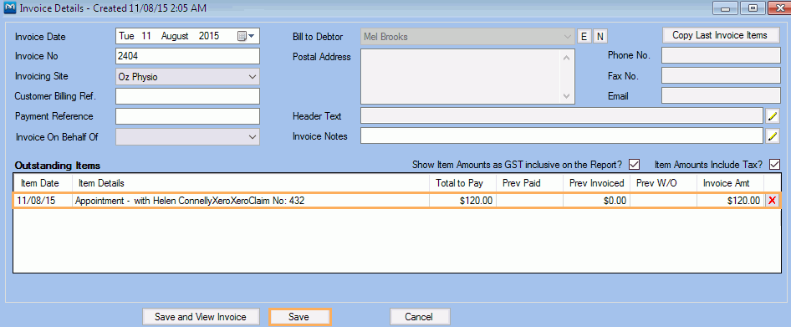Click the N button beside Bill to Debtor
This screenshot has height=327, width=791.
[x=600, y=36]
